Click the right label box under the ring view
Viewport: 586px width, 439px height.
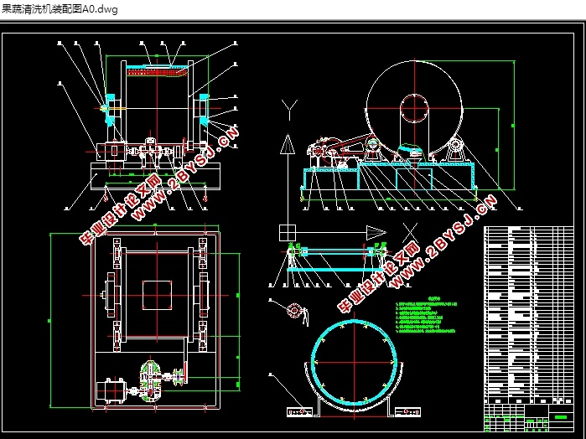(407, 412)
